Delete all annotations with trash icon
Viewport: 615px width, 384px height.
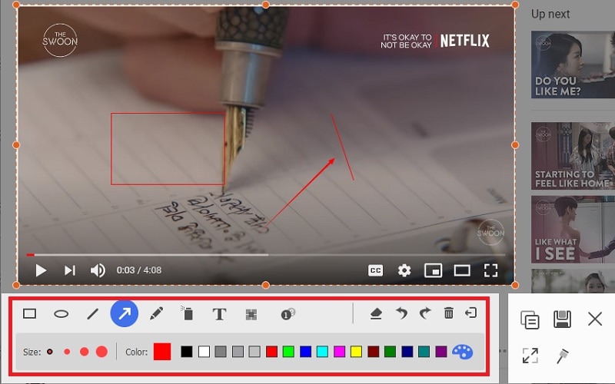[449, 313]
